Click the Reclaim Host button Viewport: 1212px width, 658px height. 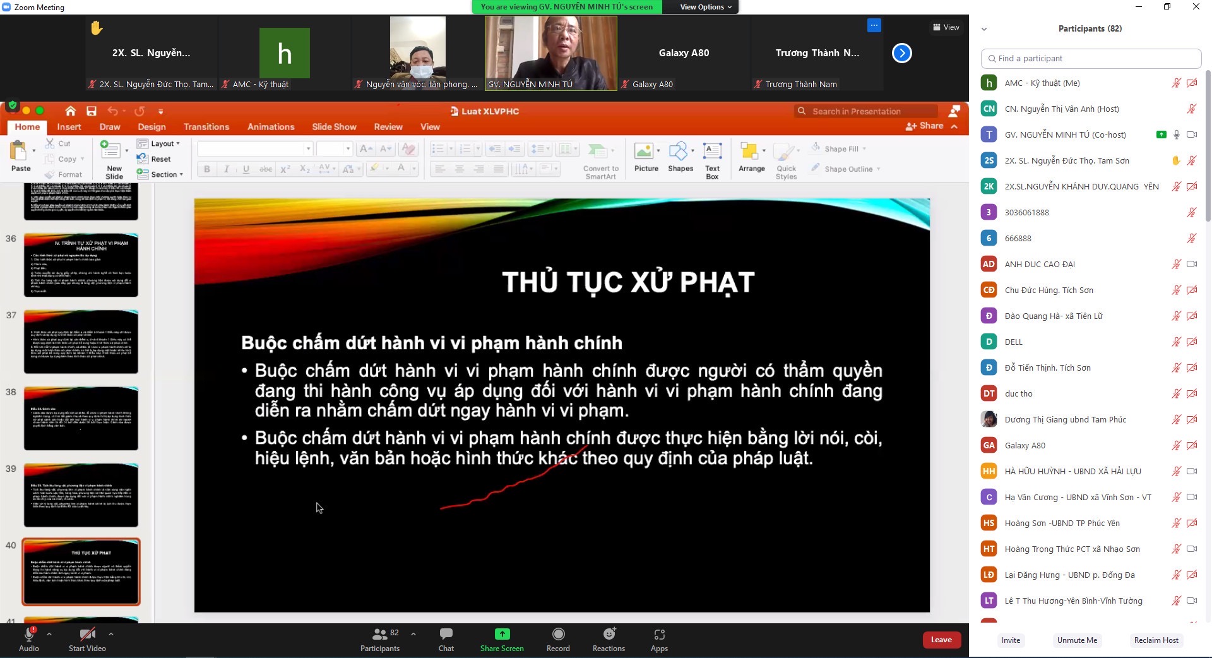[x=1156, y=640]
